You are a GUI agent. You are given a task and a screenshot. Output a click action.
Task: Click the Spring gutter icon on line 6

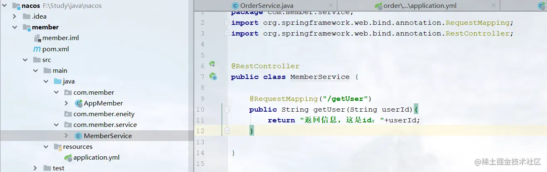[x=212, y=64]
